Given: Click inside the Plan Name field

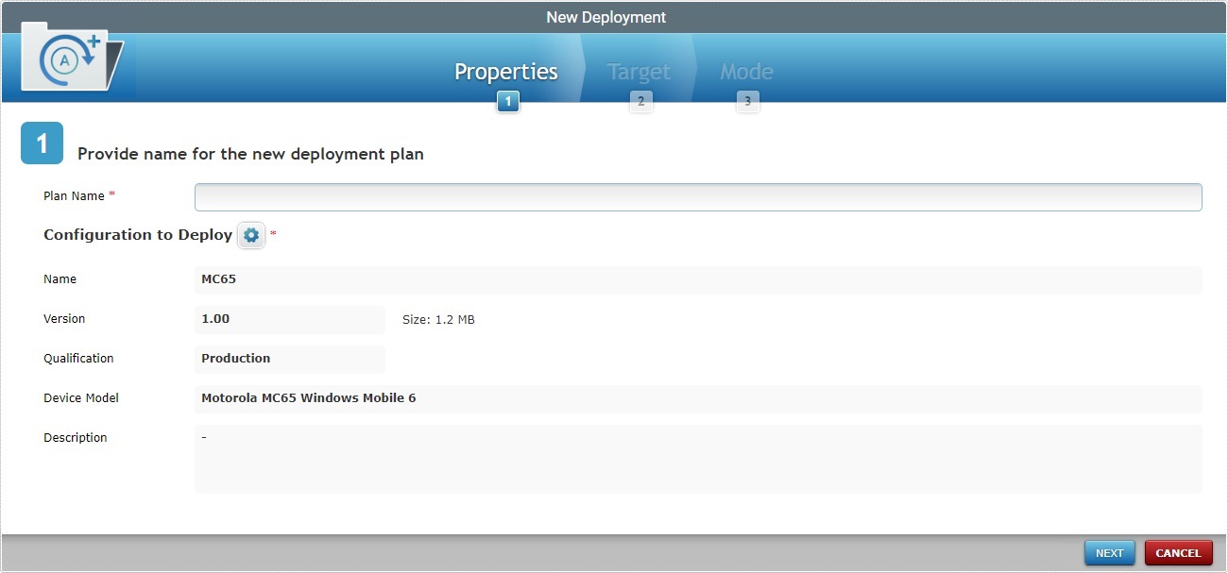Looking at the screenshot, I should (697, 196).
